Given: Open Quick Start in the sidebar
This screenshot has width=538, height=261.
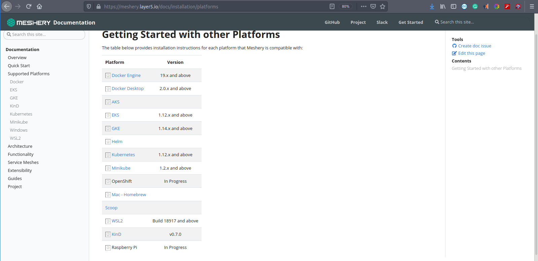Looking at the screenshot, I should click(x=19, y=66).
